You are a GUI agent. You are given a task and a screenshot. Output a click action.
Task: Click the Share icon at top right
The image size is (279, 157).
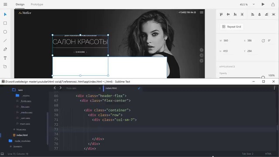coord(273,4)
